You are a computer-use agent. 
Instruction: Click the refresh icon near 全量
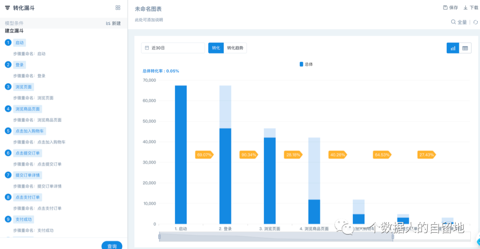475,22
